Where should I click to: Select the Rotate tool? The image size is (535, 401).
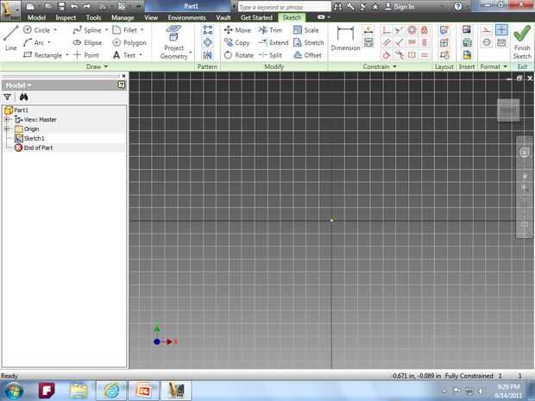click(238, 55)
